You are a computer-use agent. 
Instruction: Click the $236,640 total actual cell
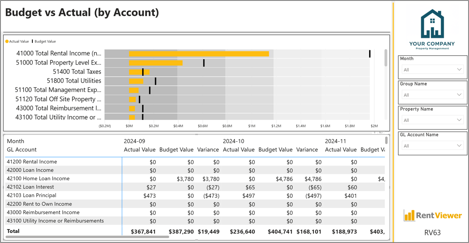pyautogui.click(x=242, y=231)
